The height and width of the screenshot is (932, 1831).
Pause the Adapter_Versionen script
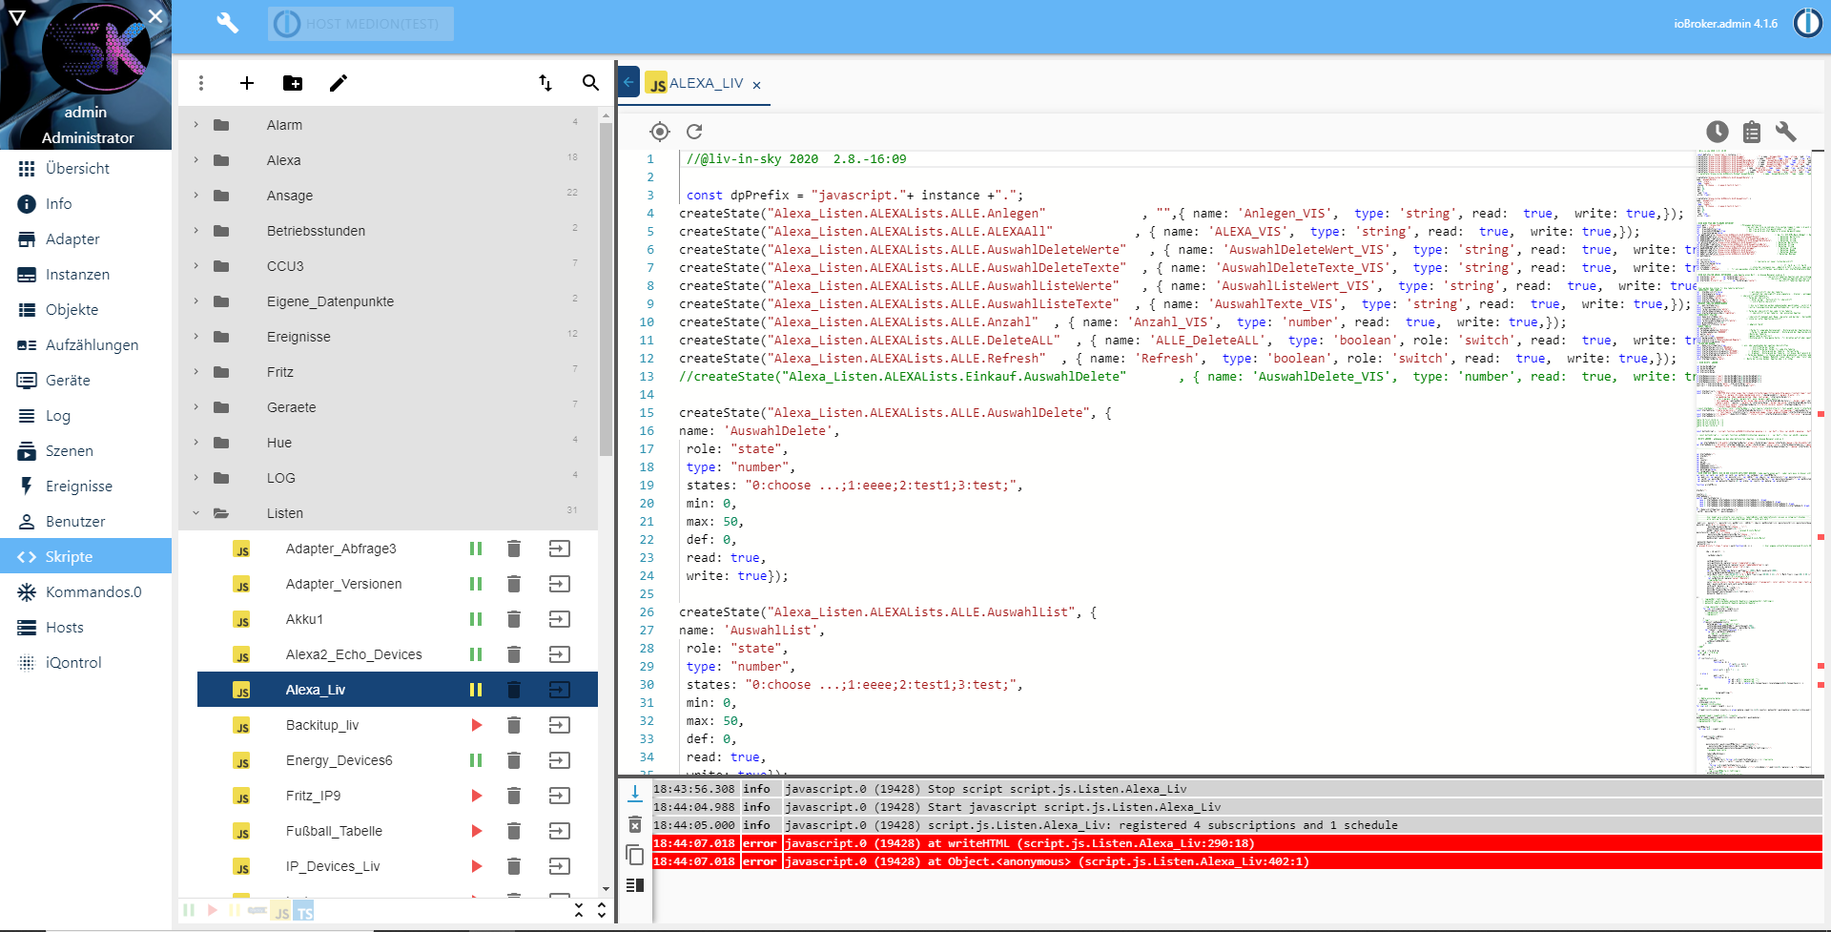[x=476, y=584]
